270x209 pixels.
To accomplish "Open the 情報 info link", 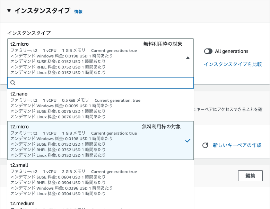I will pyautogui.click(x=78, y=11).
